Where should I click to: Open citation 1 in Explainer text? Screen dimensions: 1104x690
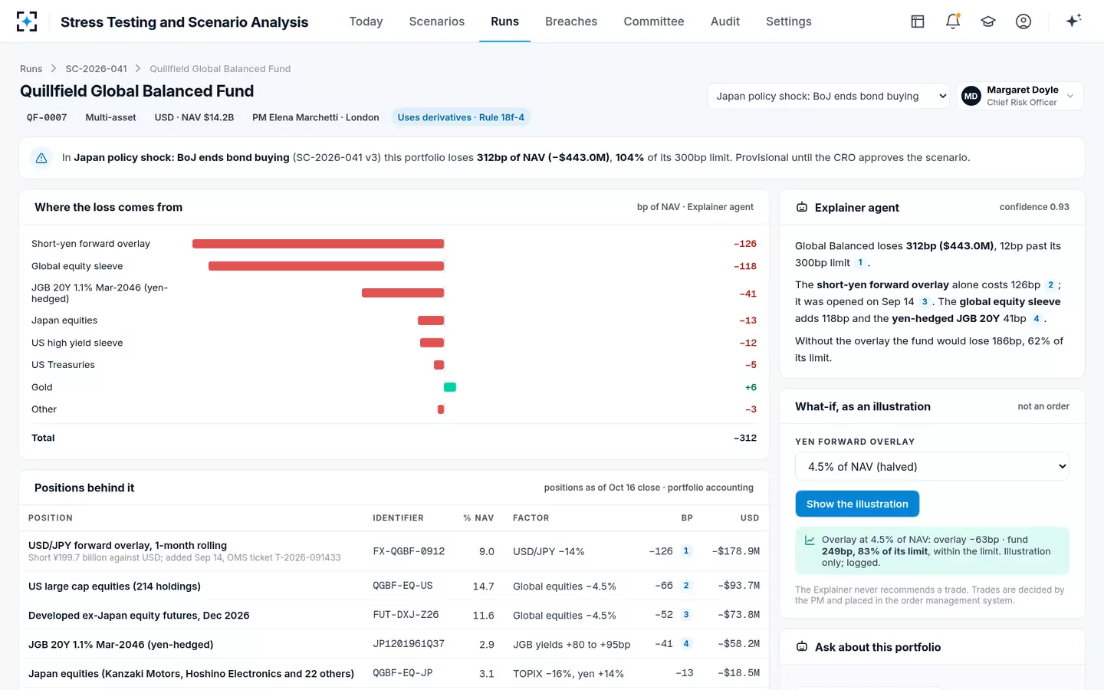point(860,263)
